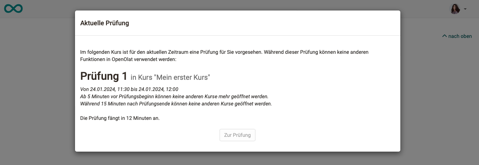Click the "Aktuelle Prüfung" dialog title
The height and width of the screenshot is (165, 479).
point(104,23)
